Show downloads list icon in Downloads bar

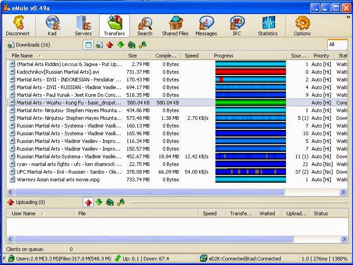pyautogui.click(x=99, y=45)
